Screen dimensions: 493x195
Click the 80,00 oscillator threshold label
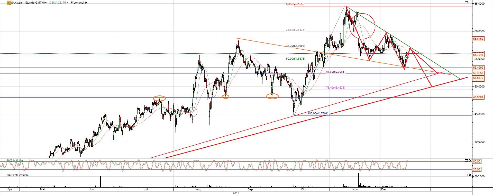[477, 161]
